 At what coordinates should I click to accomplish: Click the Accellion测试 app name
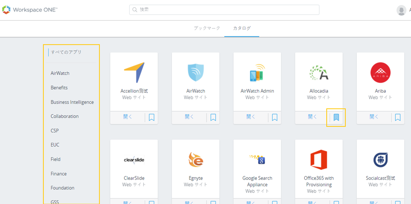click(x=134, y=91)
